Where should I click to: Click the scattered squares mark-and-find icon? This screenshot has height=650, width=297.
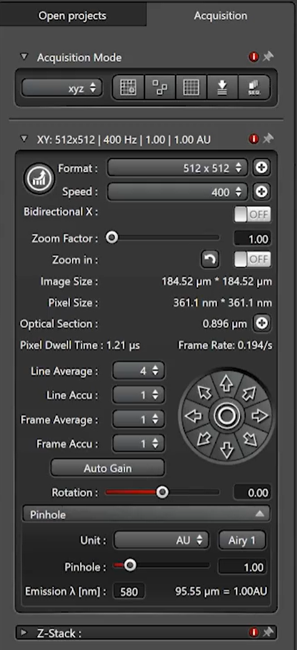pos(159,88)
